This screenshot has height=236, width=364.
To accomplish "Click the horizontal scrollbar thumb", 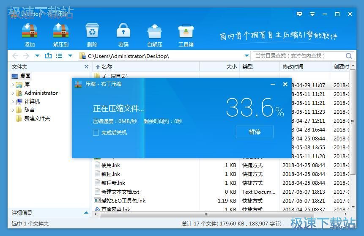I will pyautogui.click(x=207, y=214).
